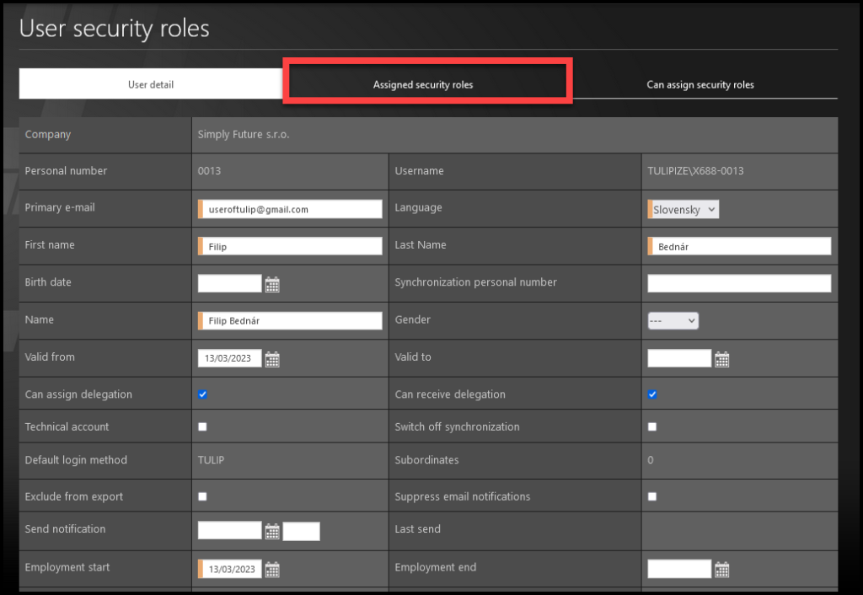Open the Birth date calendar picker

[x=272, y=285]
